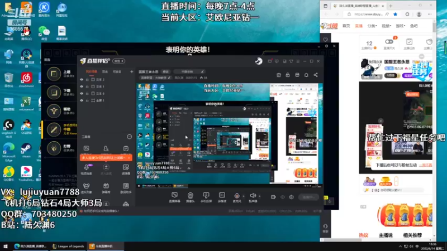
Task: Toggle visibility of 文本 2 source
Action: coord(82,80)
